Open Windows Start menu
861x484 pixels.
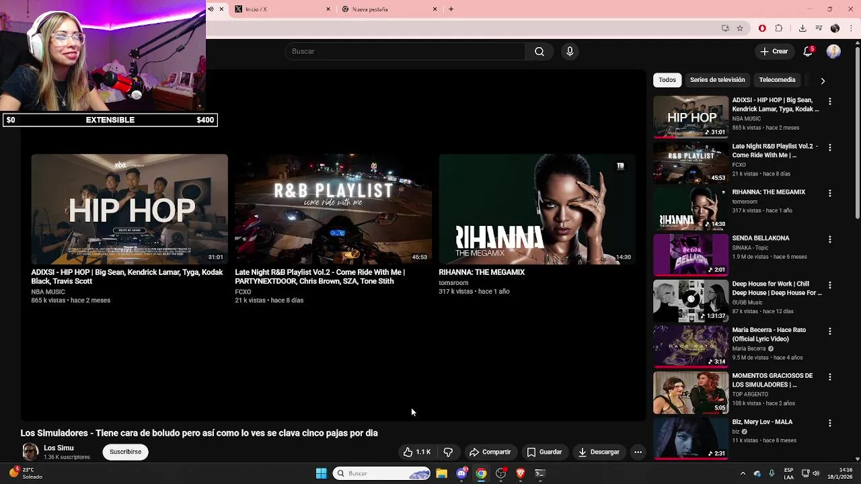tap(321, 473)
